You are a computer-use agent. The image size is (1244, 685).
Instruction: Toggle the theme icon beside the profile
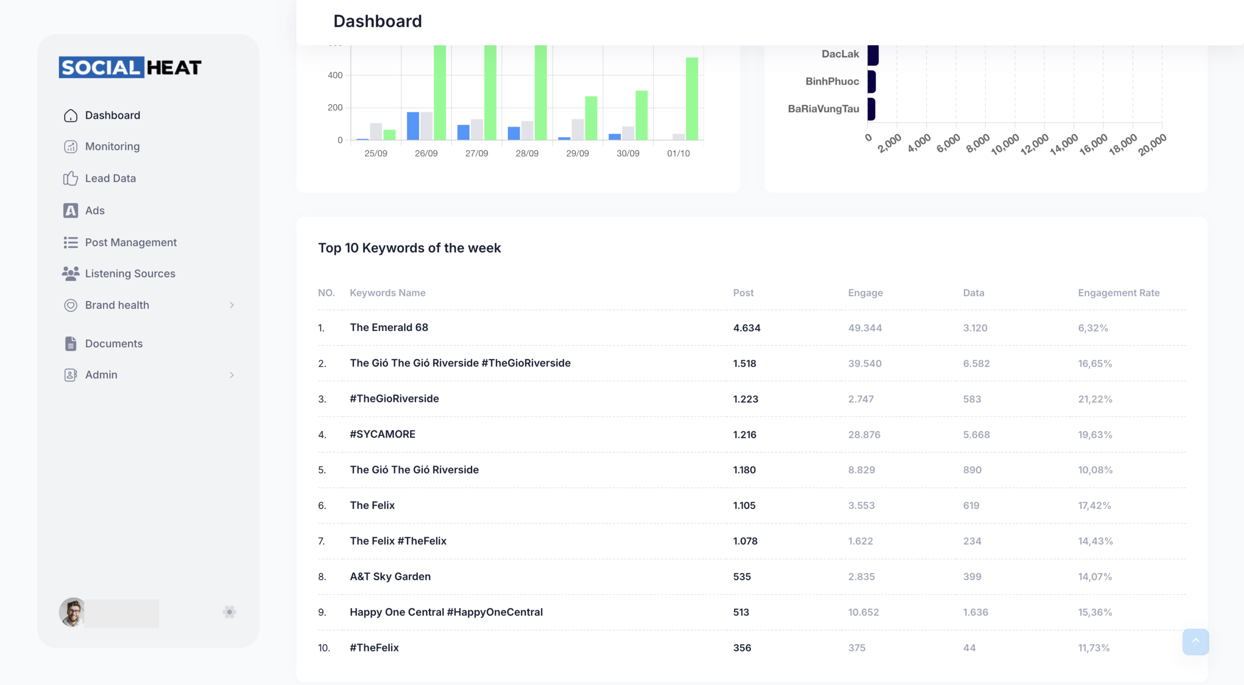point(229,612)
